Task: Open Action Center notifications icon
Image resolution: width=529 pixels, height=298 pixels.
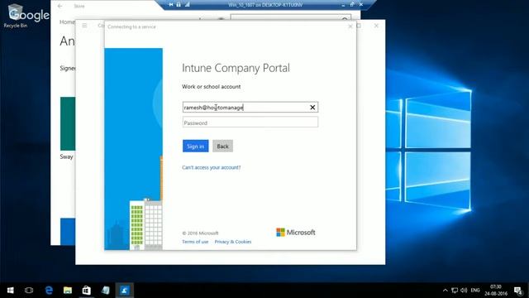Action: click(x=518, y=291)
